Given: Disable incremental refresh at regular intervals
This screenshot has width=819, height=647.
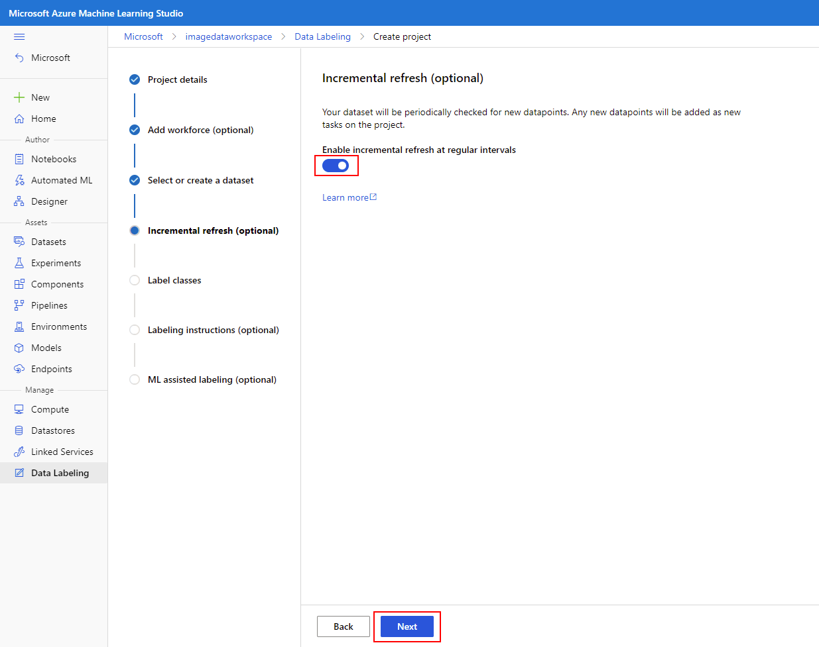Looking at the screenshot, I should (x=336, y=165).
